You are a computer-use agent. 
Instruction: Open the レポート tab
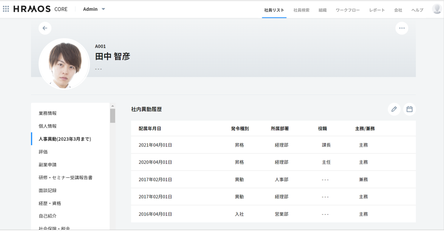tap(377, 10)
